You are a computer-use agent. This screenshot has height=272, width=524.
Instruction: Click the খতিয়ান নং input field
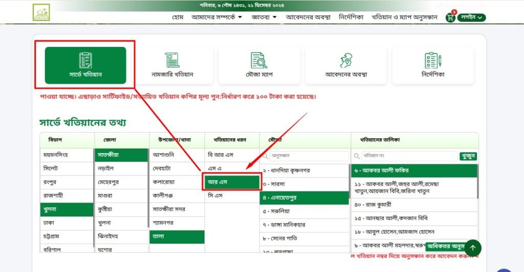(x=409, y=156)
